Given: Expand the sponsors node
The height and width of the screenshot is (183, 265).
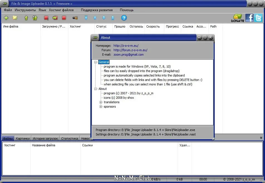Looking at the screenshot, I should [101, 107].
